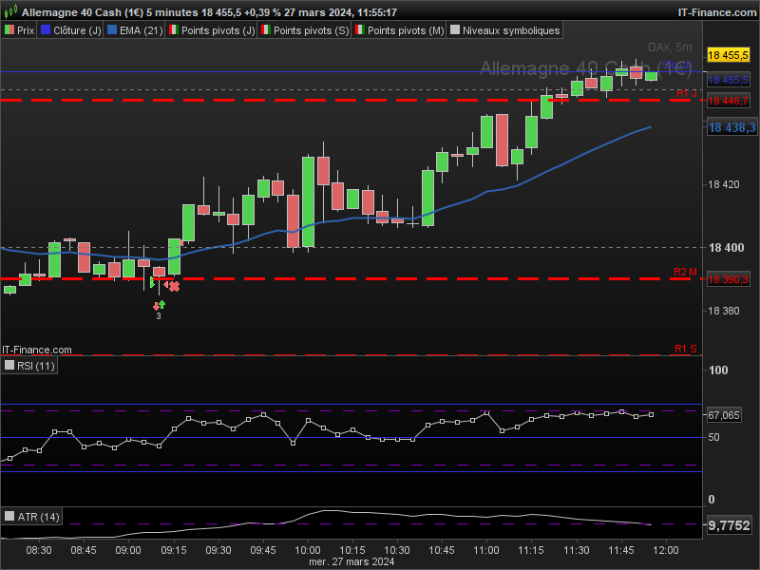Open the Points pivots (J) label
The height and width of the screenshot is (570, 760).
pyautogui.click(x=218, y=30)
